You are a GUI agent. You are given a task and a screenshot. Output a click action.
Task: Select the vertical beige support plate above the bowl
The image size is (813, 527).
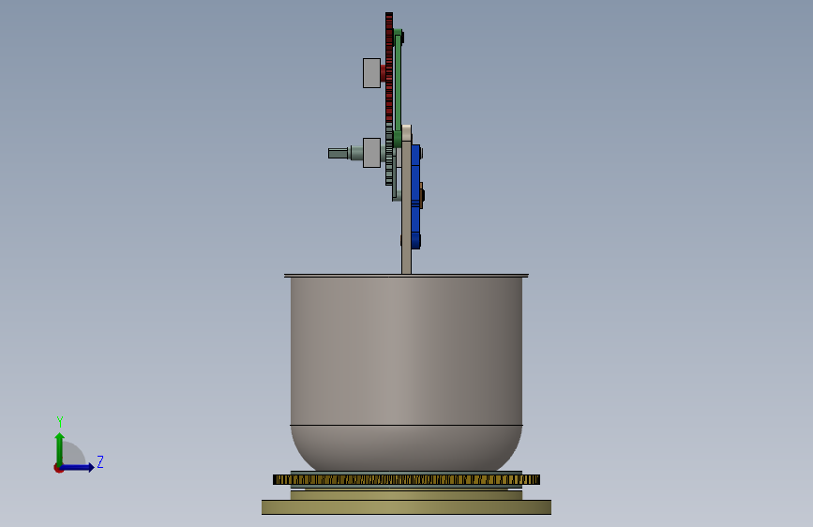(x=407, y=200)
